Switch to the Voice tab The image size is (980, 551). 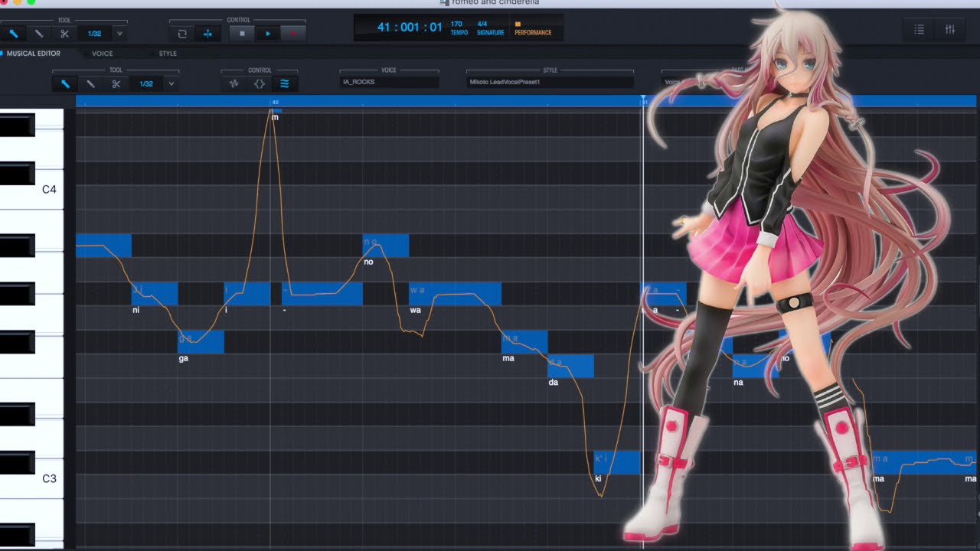pos(102,54)
